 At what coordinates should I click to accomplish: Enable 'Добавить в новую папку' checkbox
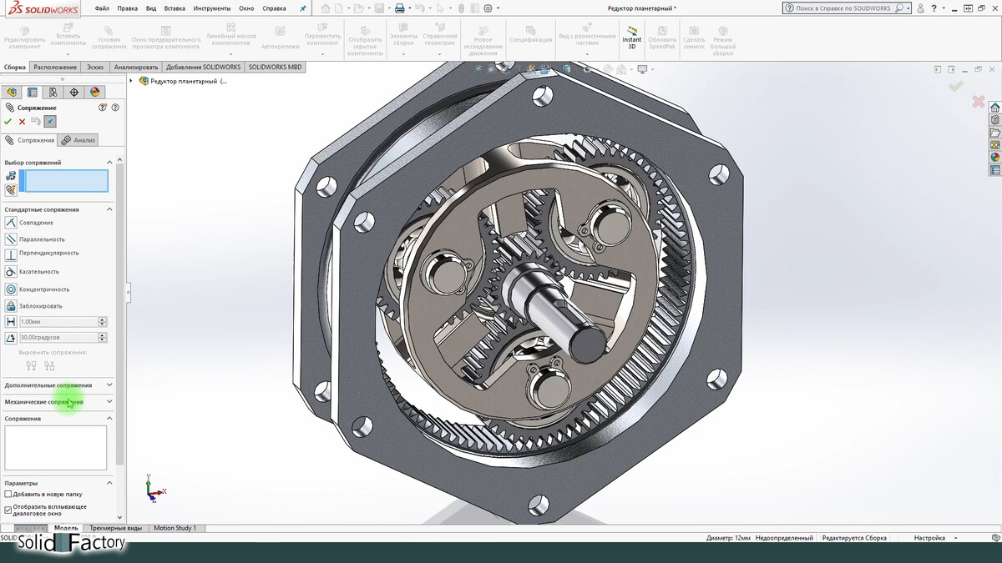click(8, 495)
